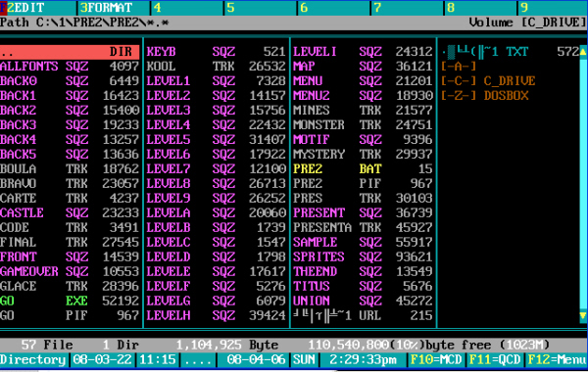This screenshot has width=588, height=372.
Task: Select the F2 EDIT function key
Action: [38, 8]
